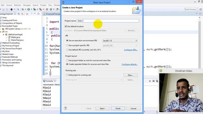Click the Console tab icon

pos(44,81)
